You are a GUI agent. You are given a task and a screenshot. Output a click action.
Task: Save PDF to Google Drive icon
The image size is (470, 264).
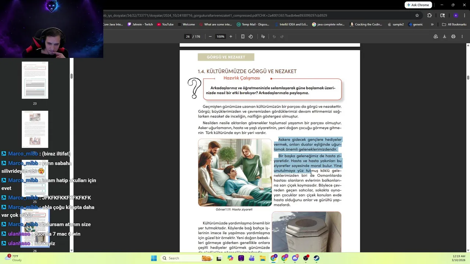point(435,36)
